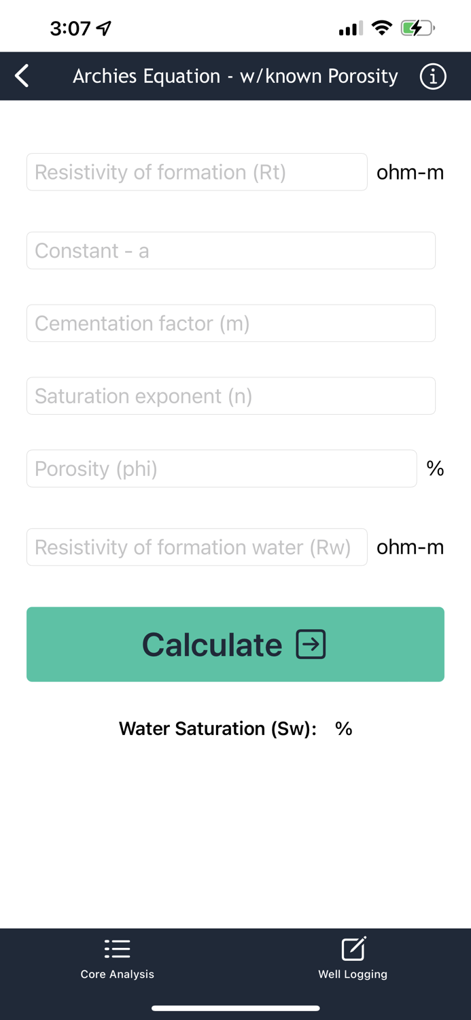Tap the Saturation exponent (n) field

[230, 395]
